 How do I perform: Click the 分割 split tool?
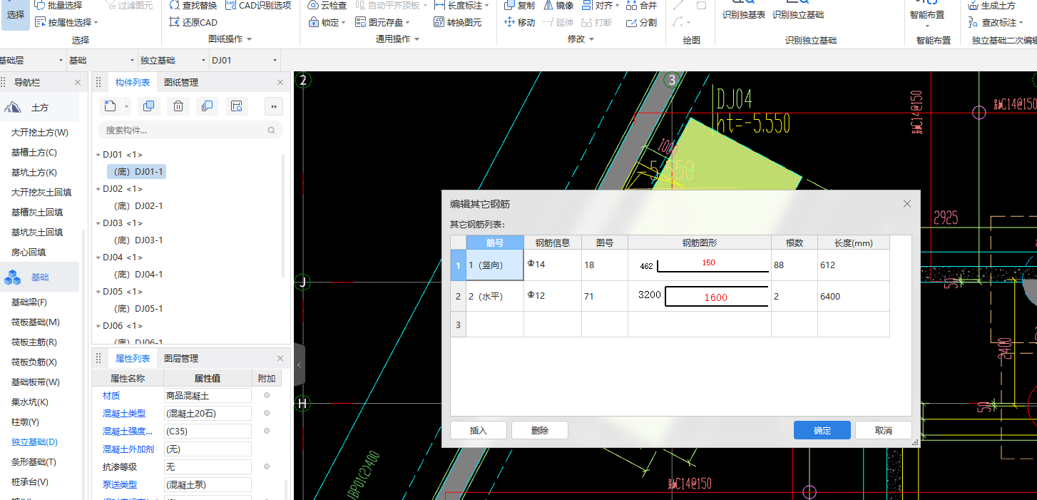[x=641, y=23]
